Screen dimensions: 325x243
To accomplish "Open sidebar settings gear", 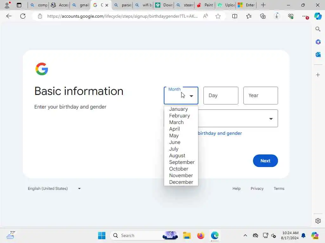I will [x=318, y=221].
